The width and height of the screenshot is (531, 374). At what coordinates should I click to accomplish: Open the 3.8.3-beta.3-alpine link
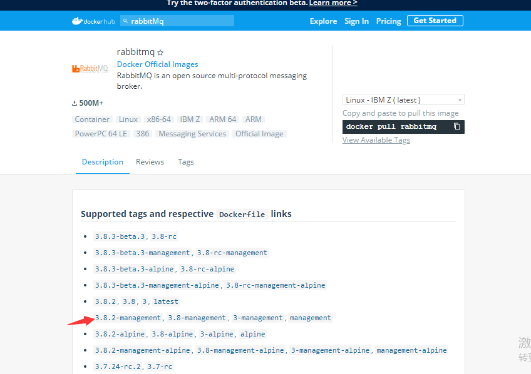tap(134, 269)
